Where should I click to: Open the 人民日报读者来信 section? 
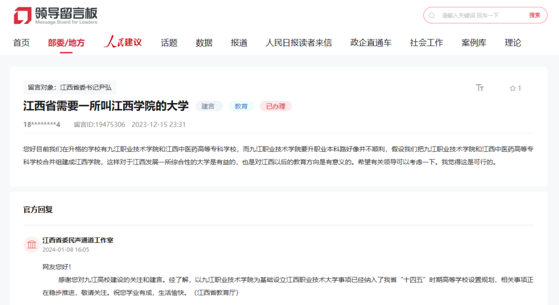(299, 42)
